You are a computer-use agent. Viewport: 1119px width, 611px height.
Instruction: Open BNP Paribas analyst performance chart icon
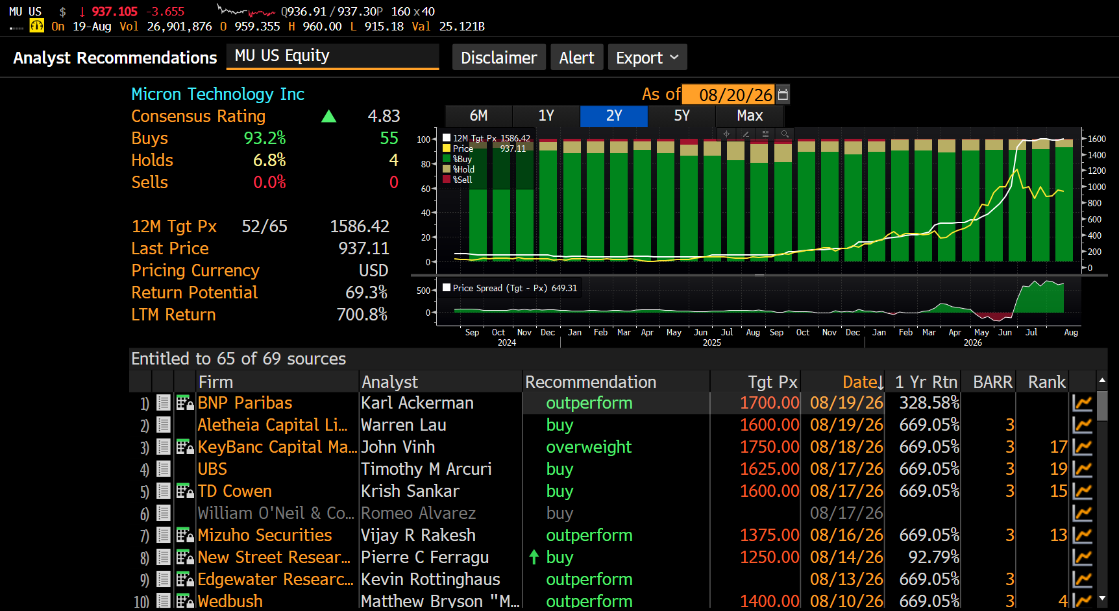tap(1082, 403)
